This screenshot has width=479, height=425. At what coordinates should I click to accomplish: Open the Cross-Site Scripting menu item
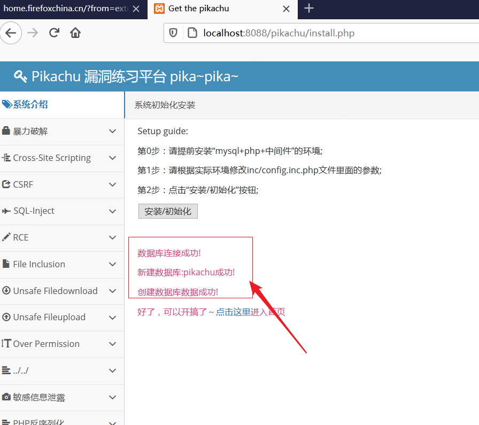coord(62,158)
